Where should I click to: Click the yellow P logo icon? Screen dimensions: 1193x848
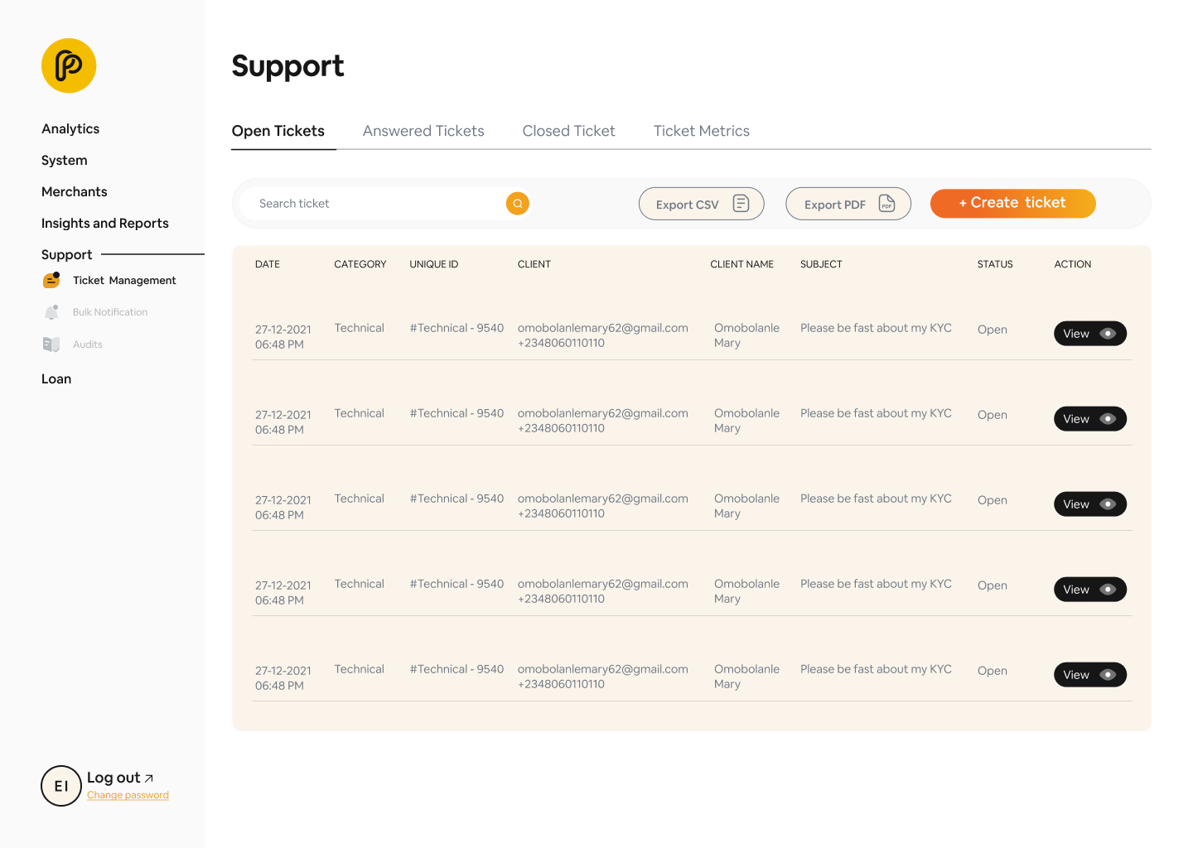(x=69, y=65)
